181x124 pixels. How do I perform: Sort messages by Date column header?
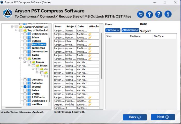(82, 26)
